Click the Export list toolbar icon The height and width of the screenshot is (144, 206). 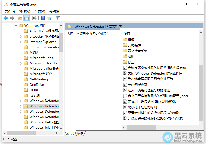(x=34, y=18)
